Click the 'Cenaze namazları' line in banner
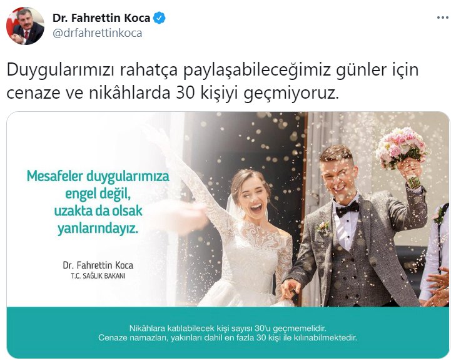Viewport: 456px width, 361px height. [228, 338]
